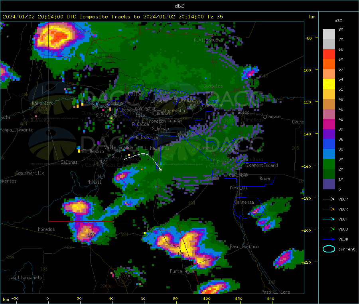This screenshot has width=359, height=304.
Task: Click the 'Cda_Amarilla' map label
Action: (30, 173)
